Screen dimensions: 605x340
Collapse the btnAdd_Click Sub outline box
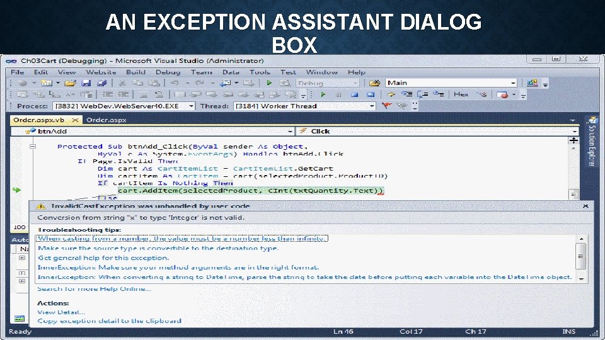tap(33, 146)
